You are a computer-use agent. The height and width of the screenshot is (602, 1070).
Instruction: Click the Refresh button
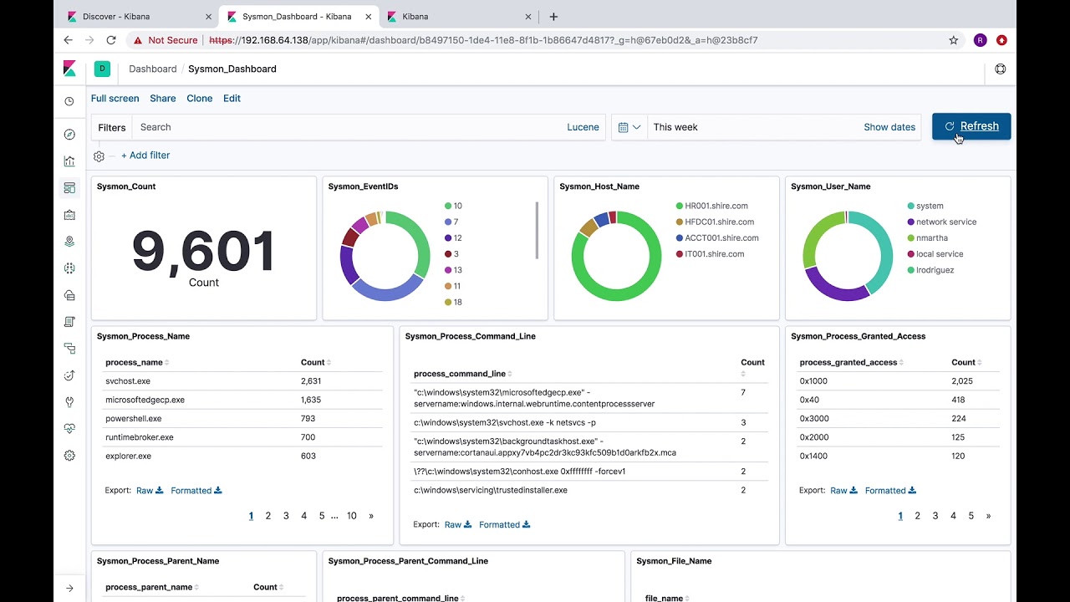[x=971, y=126]
